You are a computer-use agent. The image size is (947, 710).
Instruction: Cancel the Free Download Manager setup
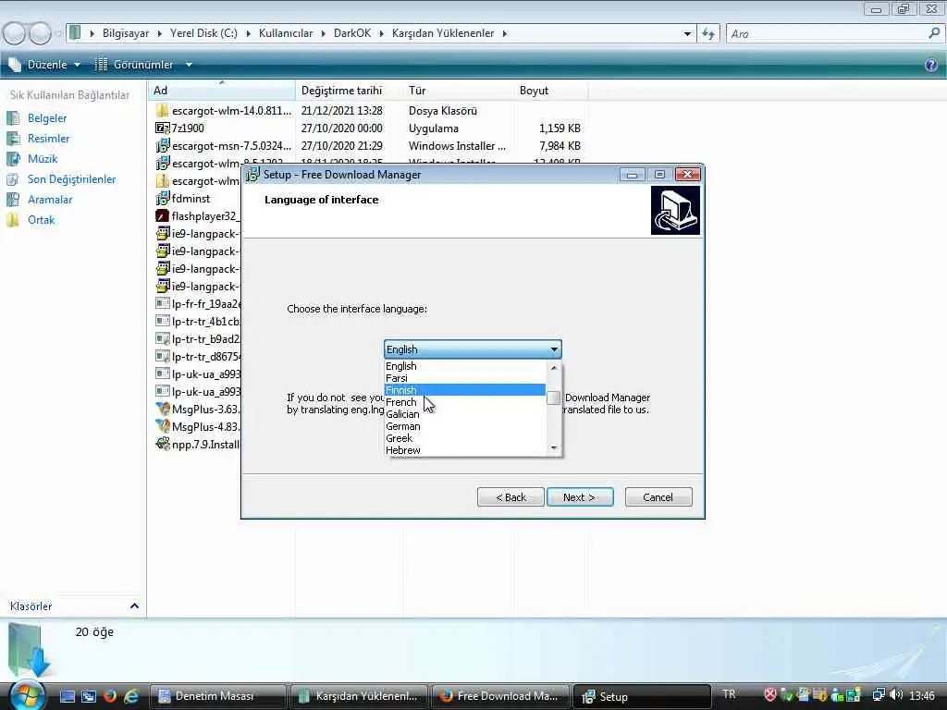tap(658, 496)
